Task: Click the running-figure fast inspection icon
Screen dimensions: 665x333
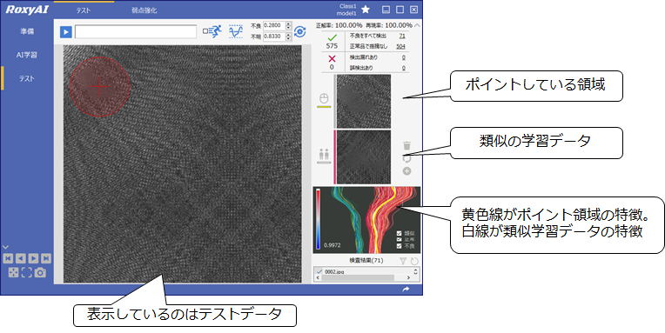Action: tap(215, 31)
